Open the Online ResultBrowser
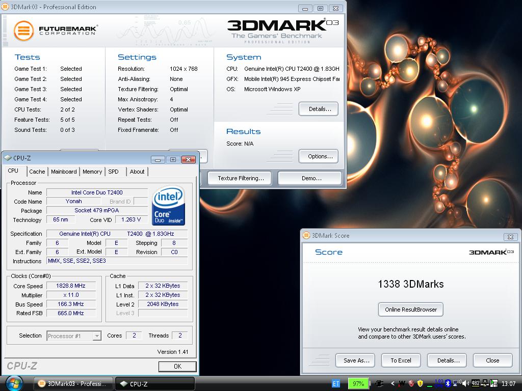 411,310
